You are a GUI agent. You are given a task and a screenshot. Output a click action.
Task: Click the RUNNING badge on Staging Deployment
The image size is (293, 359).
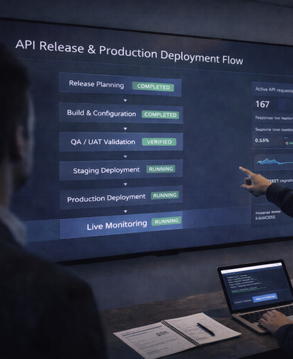click(x=161, y=169)
